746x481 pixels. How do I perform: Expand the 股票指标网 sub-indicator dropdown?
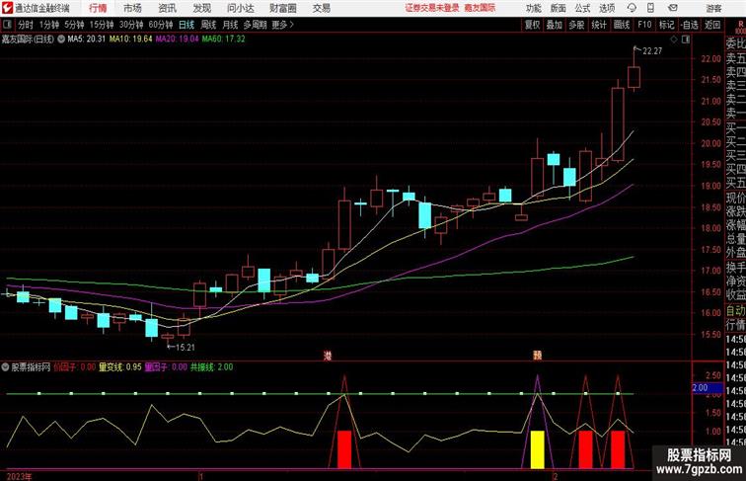pos(5,367)
